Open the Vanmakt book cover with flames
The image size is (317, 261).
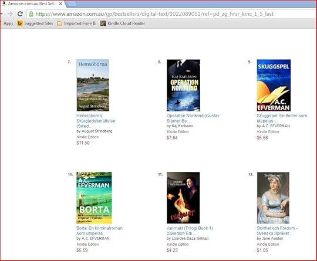[x=183, y=198]
